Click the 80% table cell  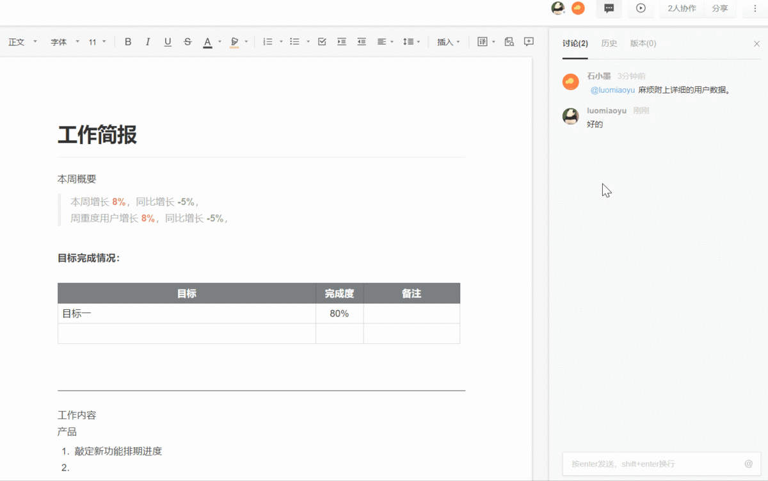(339, 314)
